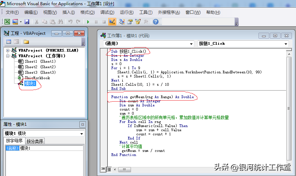The image size is (296, 176).
Task: Select 模块1 module in project tree
Action: click(x=30, y=83)
